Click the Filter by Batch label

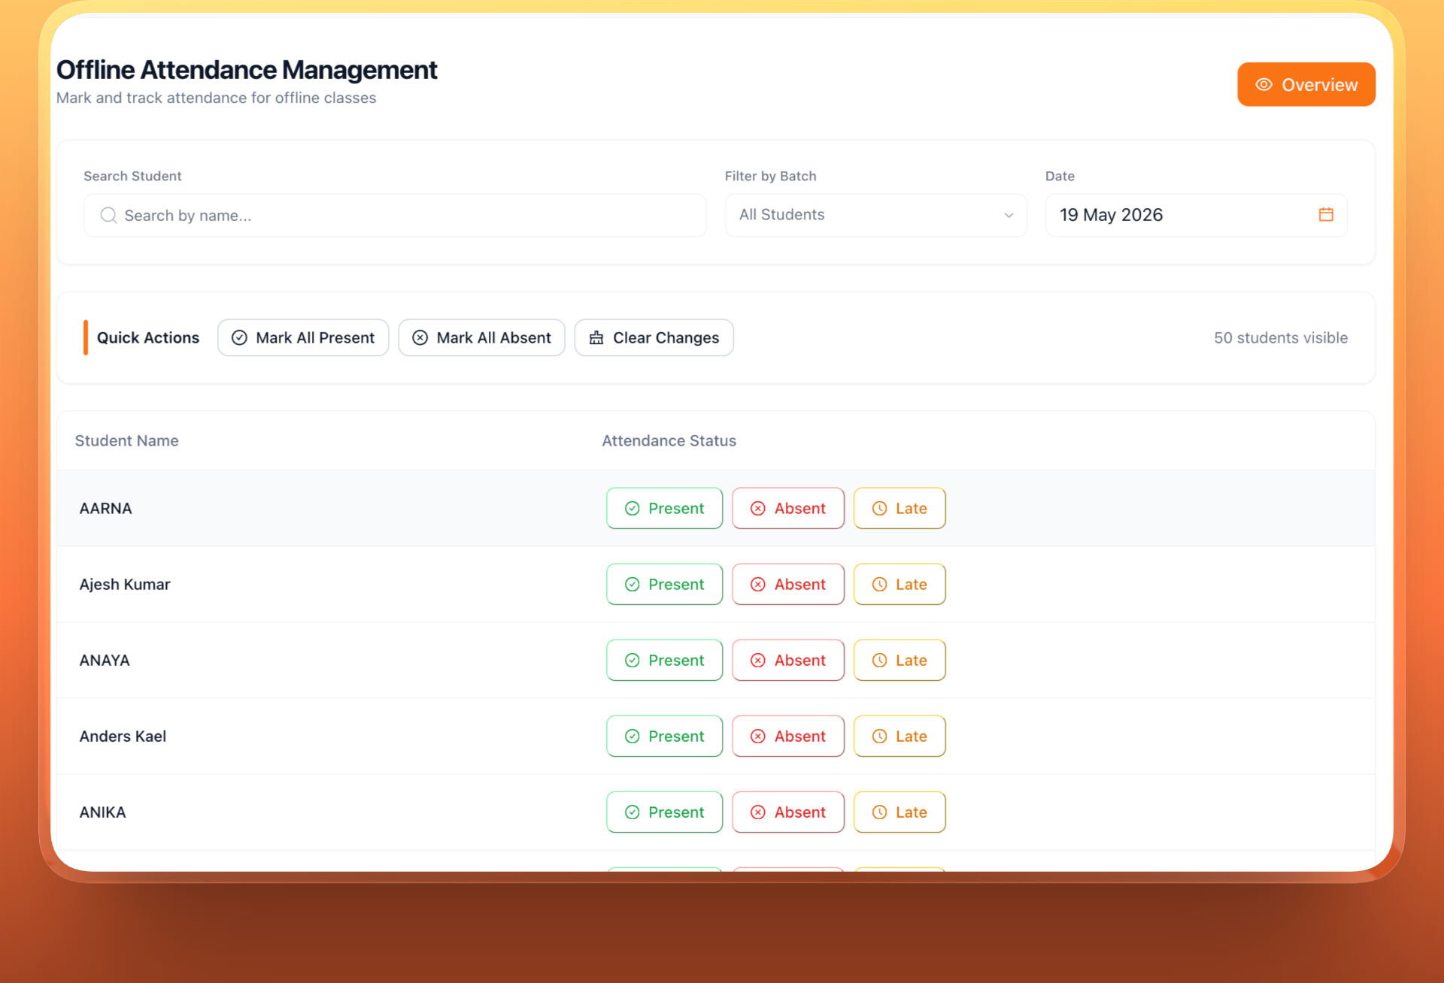(770, 176)
